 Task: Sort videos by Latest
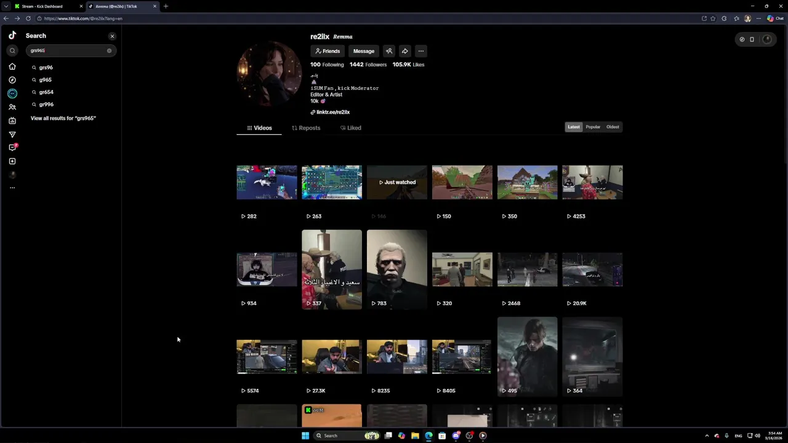tap(574, 127)
